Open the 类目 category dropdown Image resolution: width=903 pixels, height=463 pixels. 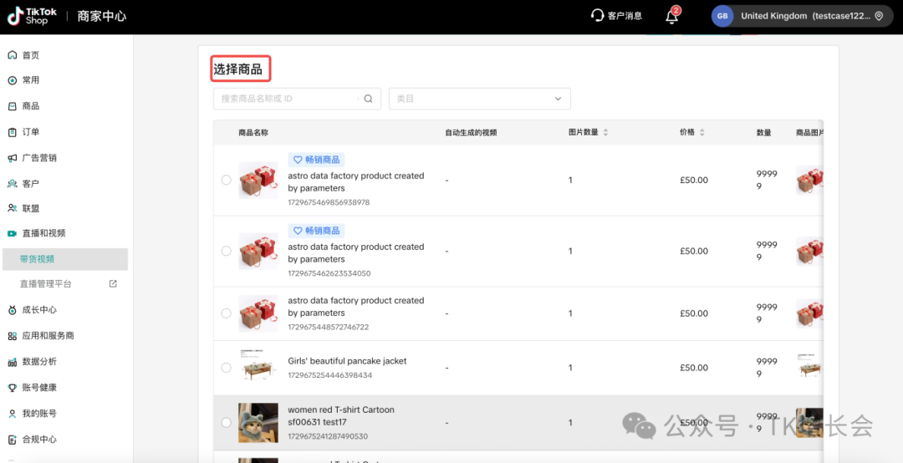click(x=479, y=99)
